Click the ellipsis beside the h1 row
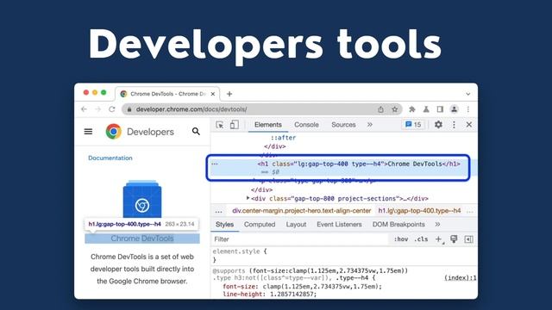The image size is (552, 310). [x=215, y=164]
